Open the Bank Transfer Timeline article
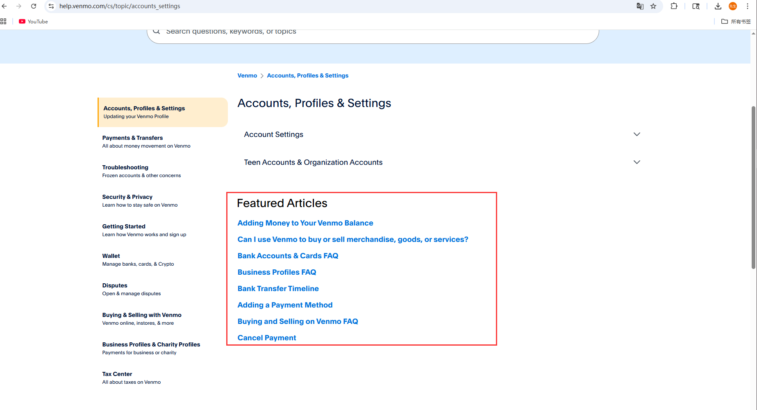This screenshot has height=410, width=757. pos(278,289)
